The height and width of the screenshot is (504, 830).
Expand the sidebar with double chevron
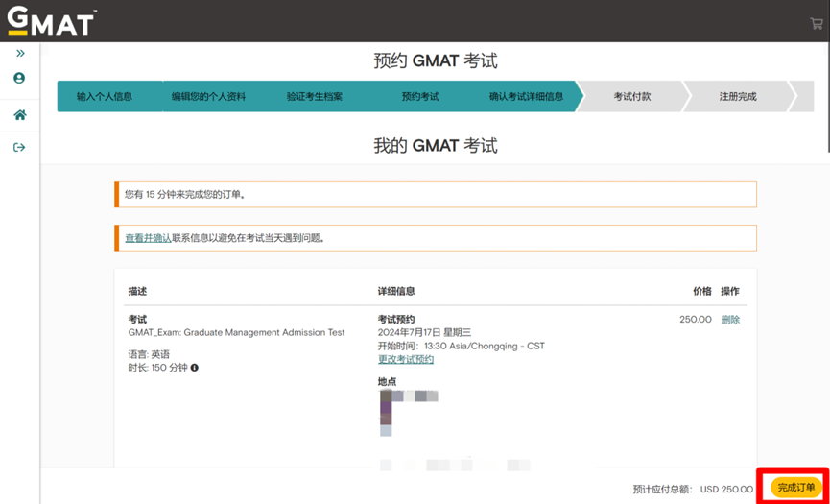point(20,53)
